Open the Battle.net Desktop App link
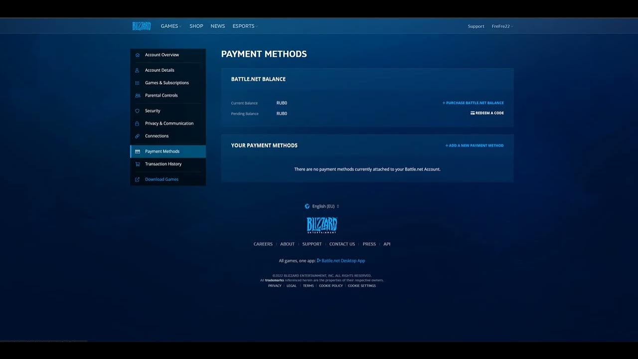Viewport: 638px width, 359px height. point(341,260)
